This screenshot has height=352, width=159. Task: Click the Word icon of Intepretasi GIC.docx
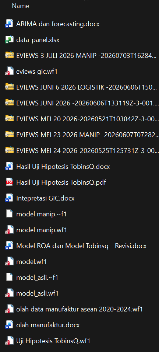point(9,198)
